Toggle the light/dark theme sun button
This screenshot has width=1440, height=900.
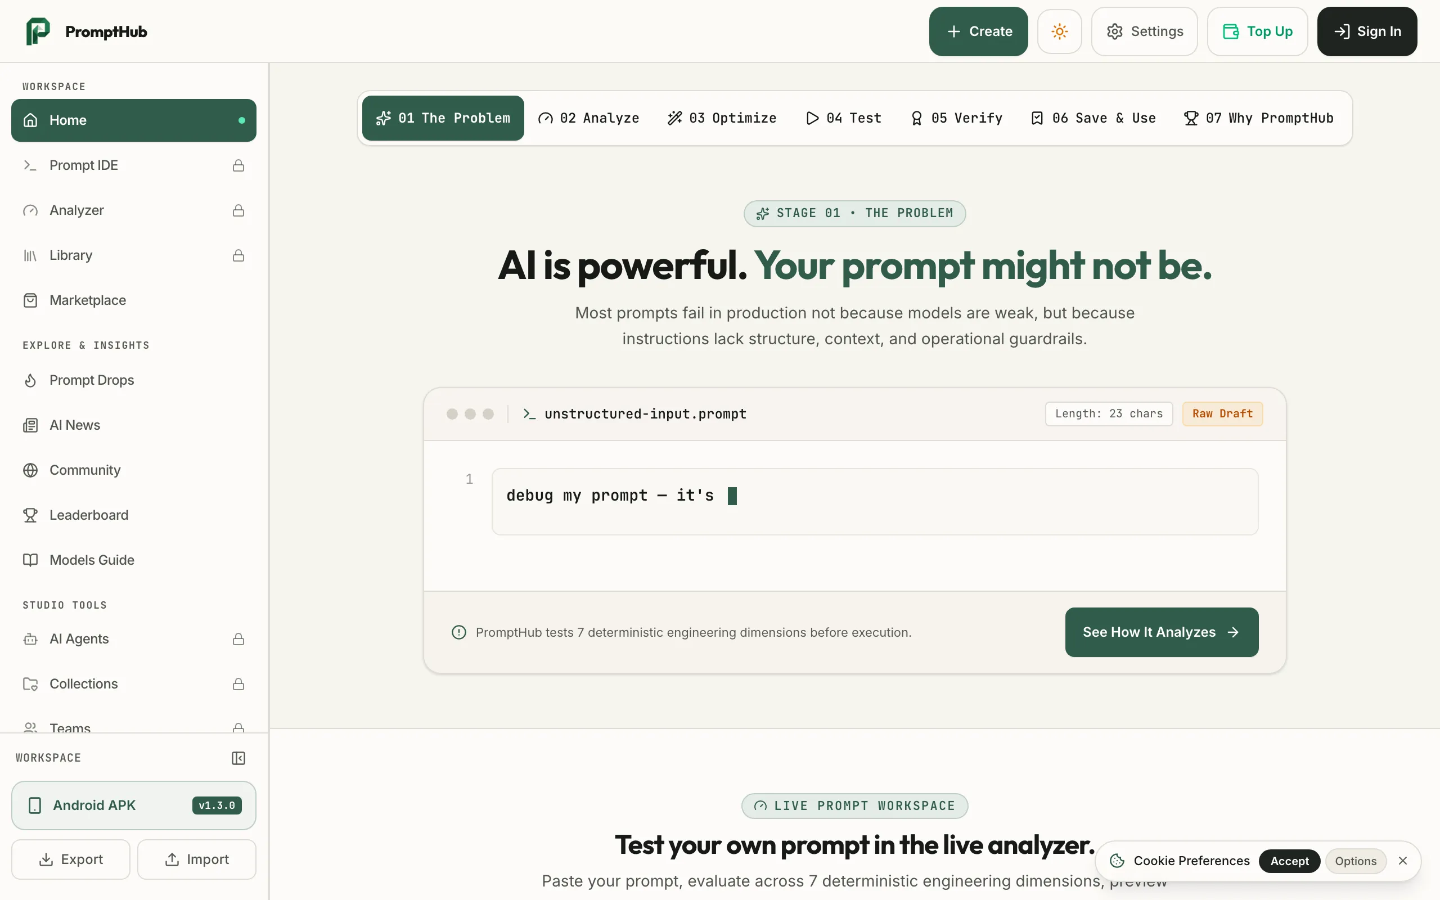(1059, 31)
